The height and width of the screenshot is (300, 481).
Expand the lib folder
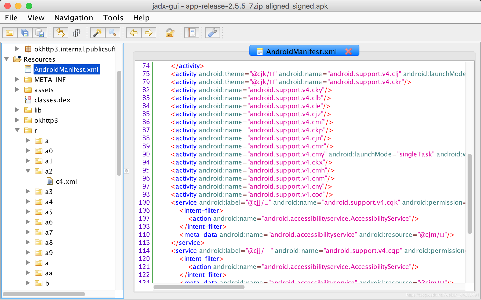17,110
